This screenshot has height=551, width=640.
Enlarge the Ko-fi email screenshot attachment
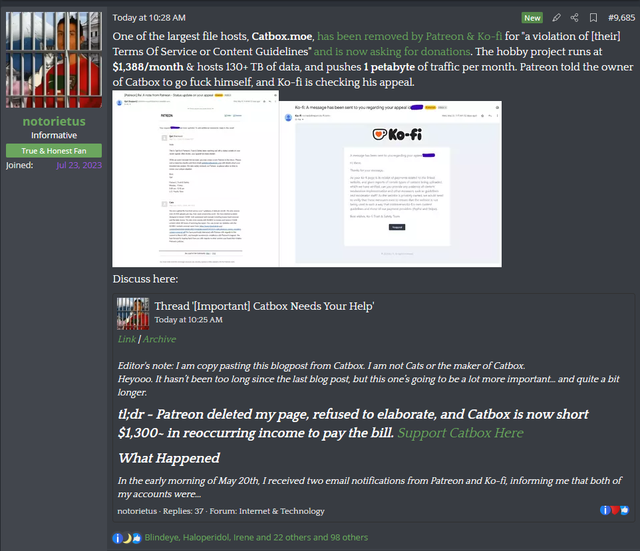pos(391,184)
